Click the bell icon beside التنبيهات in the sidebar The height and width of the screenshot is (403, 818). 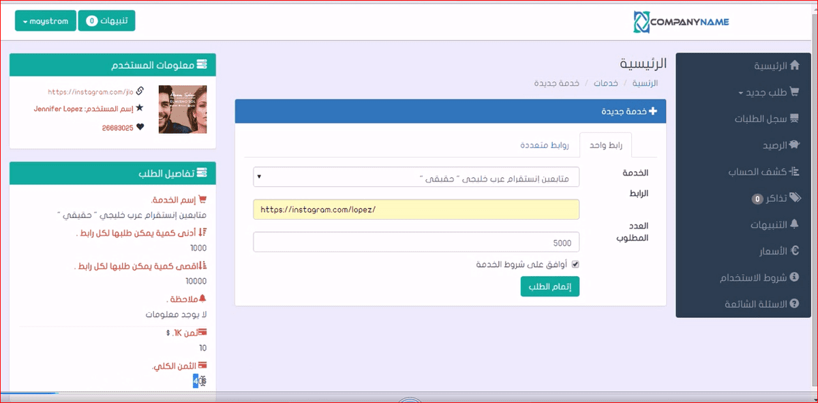794,224
